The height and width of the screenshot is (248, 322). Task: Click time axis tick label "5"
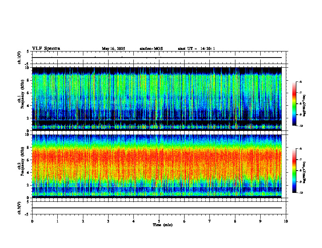(159, 221)
